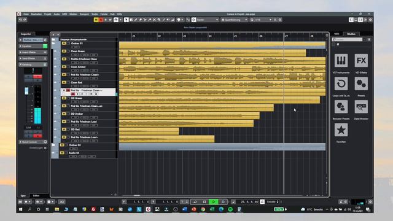
Task: Select the Draw pencil tool
Action: tap(136, 20)
